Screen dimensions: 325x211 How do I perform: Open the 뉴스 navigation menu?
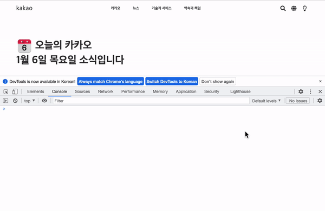click(136, 8)
